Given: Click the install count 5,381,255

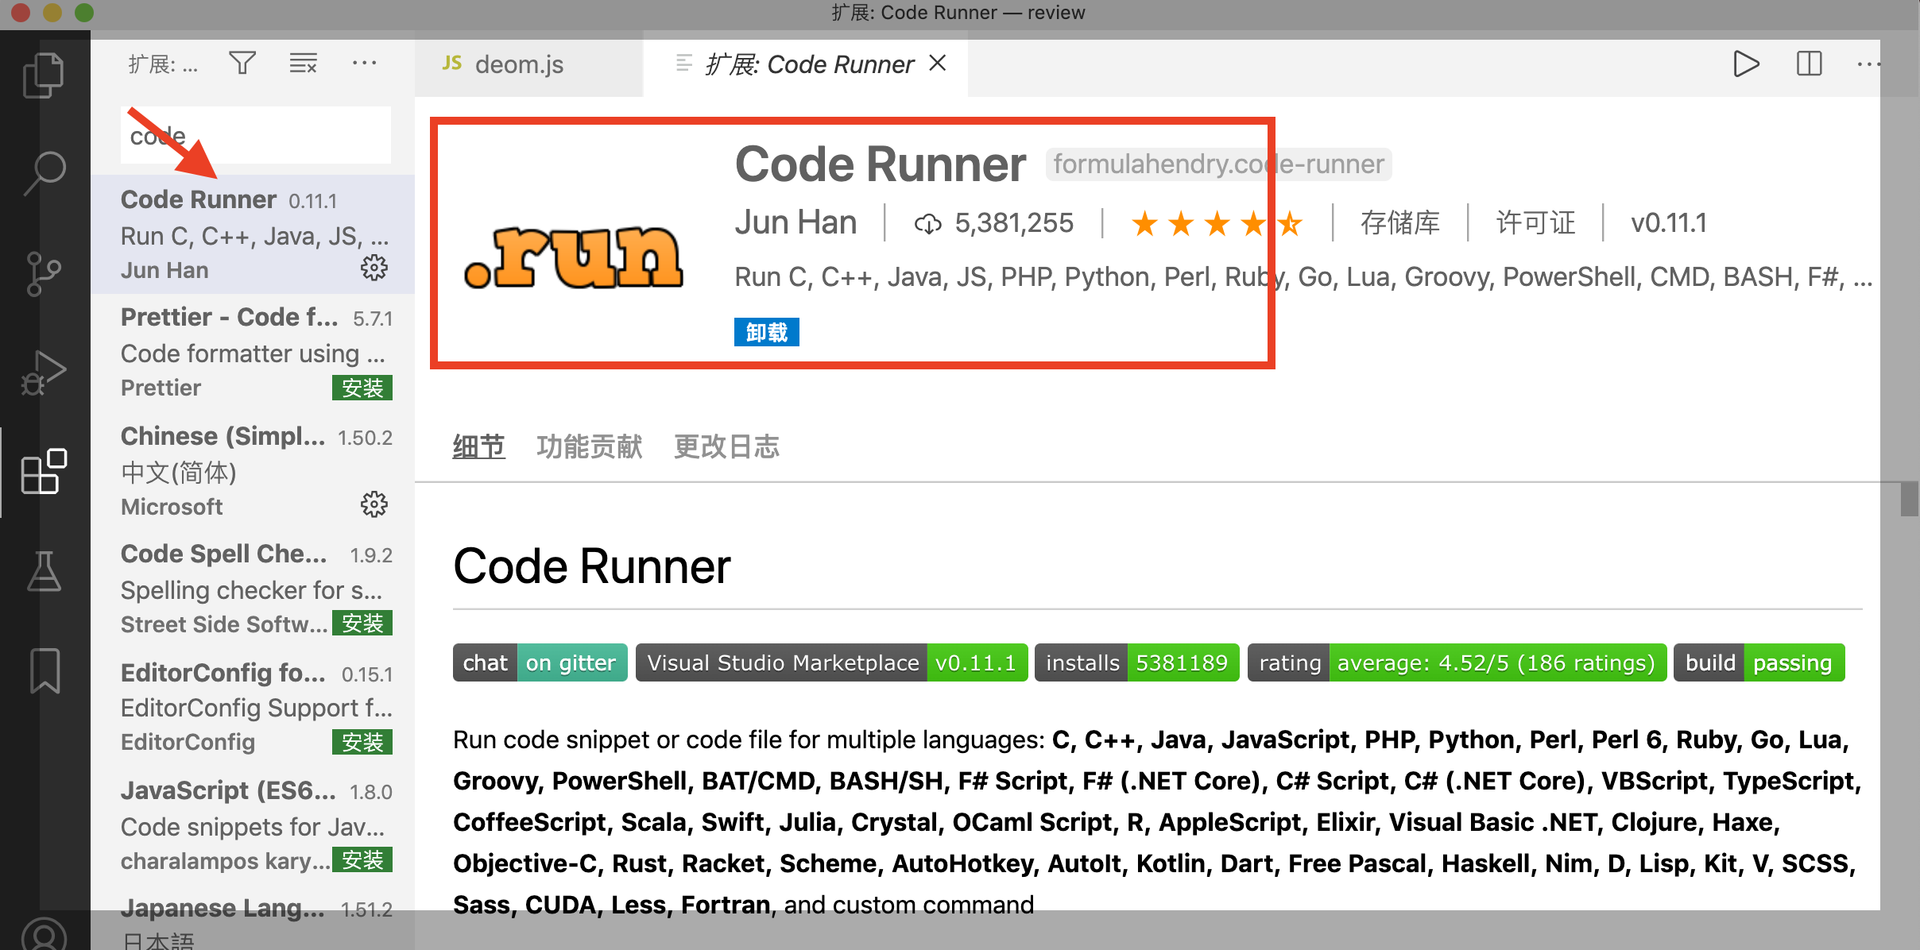Looking at the screenshot, I should (993, 223).
